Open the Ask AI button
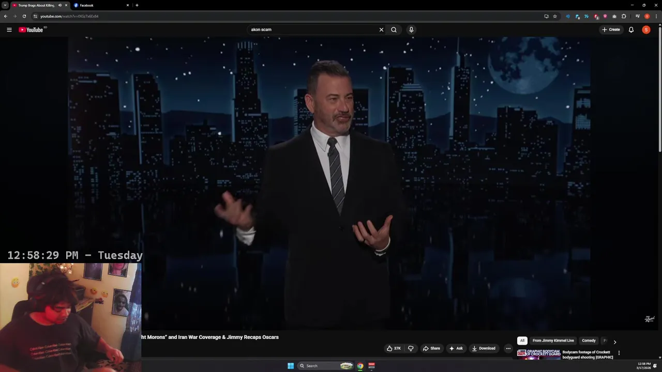Viewport: 662px width, 372px height. tap(456, 348)
